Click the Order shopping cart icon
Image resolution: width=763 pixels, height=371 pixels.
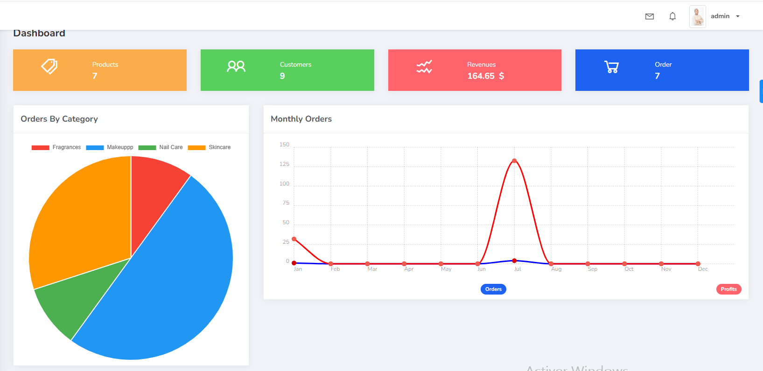coord(611,67)
